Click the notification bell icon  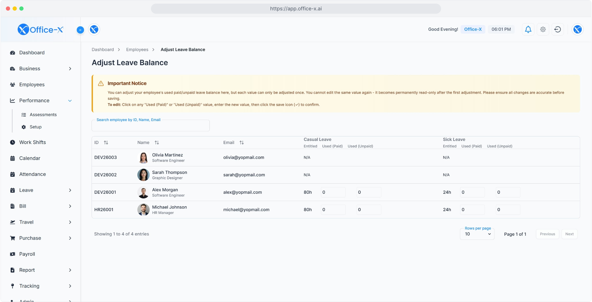(x=528, y=29)
